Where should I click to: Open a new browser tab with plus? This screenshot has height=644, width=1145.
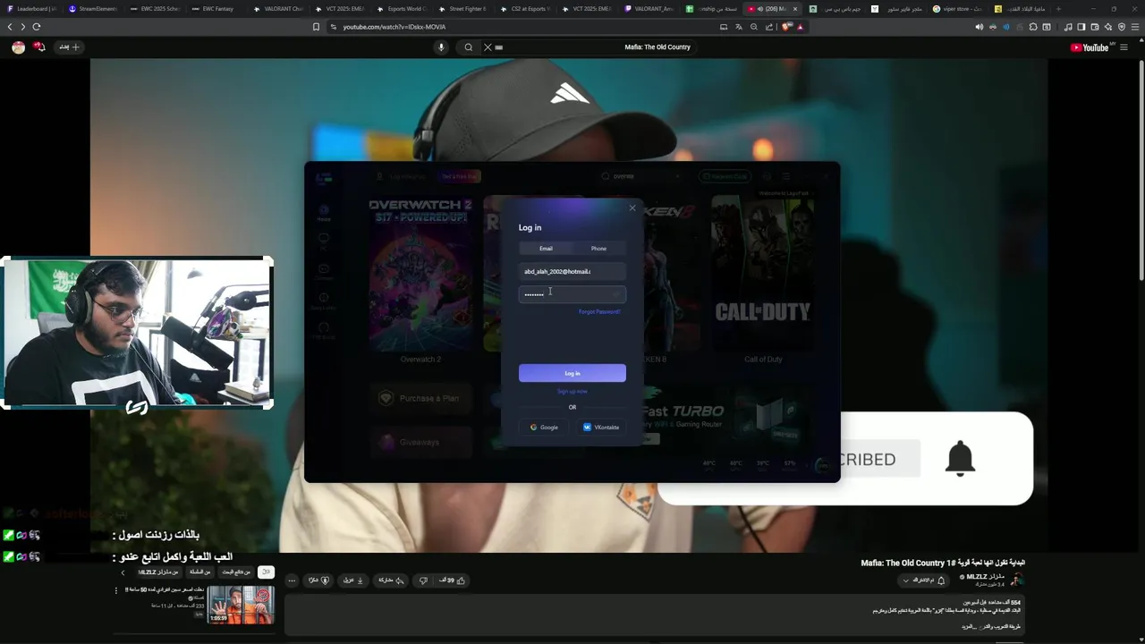point(1058,9)
